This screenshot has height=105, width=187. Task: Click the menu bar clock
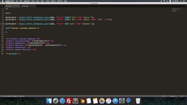tap(175, 1)
